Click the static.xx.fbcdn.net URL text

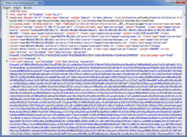tap(56, 49)
